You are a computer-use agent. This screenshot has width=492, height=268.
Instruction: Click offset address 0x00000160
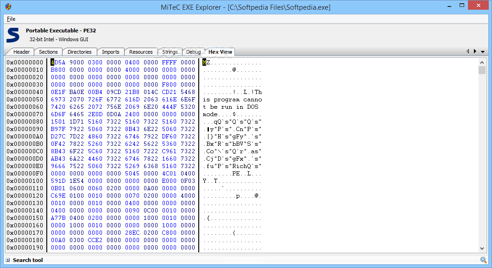[25, 225]
